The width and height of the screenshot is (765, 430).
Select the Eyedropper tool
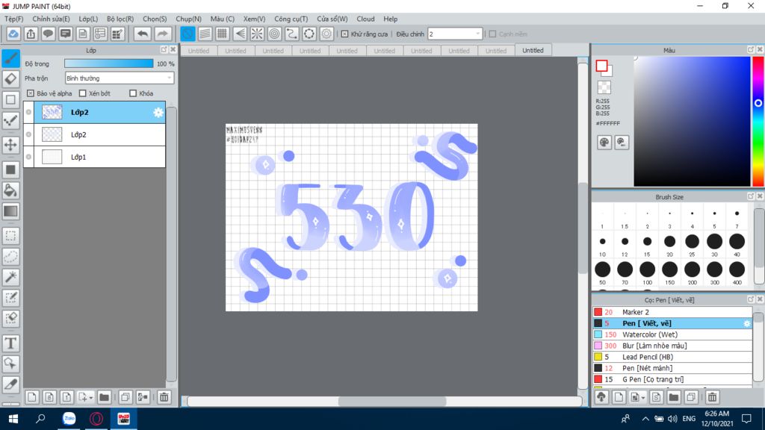click(10, 384)
